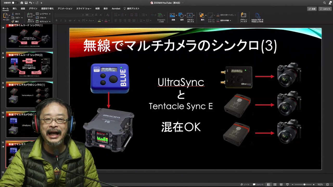333x187 pixels.
Task: Click the デザインアイデア icon
Action: [x=244, y=15]
